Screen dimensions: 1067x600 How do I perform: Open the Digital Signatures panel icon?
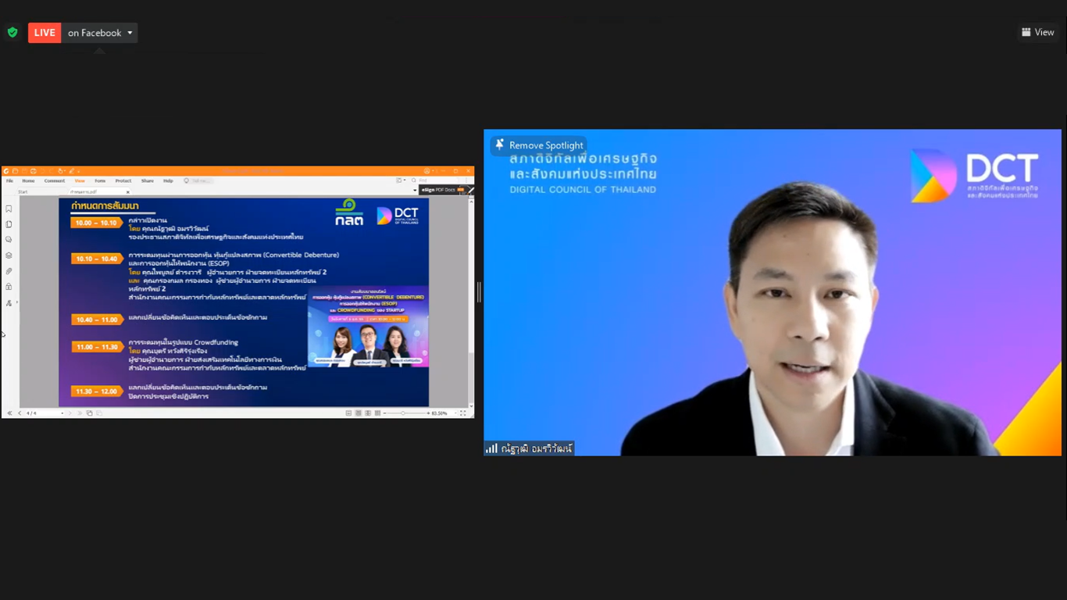(9, 302)
